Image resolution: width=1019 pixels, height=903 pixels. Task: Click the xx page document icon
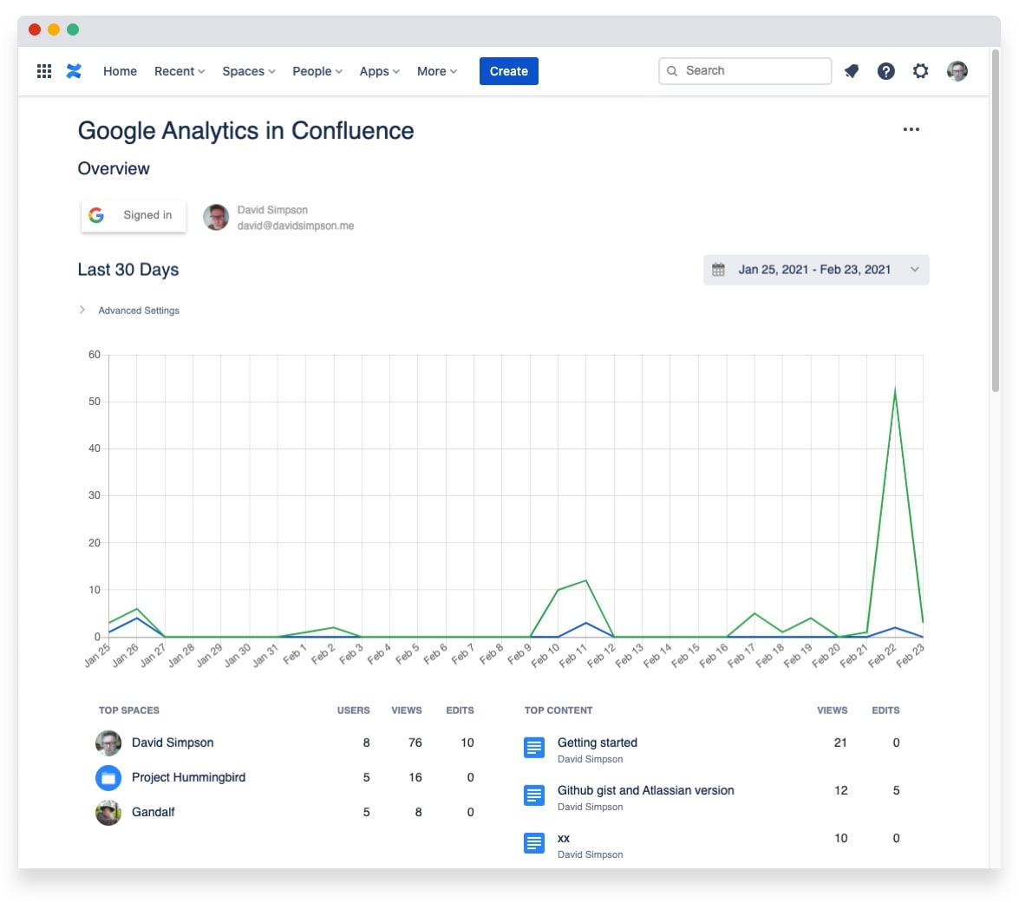click(534, 843)
